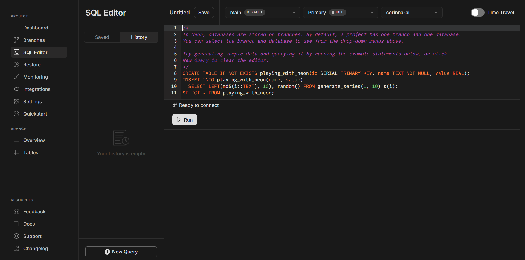This screenshot has width=525, height=260.
Task: Click the Dashboard icon in sidebar
Action: (16, 28)
